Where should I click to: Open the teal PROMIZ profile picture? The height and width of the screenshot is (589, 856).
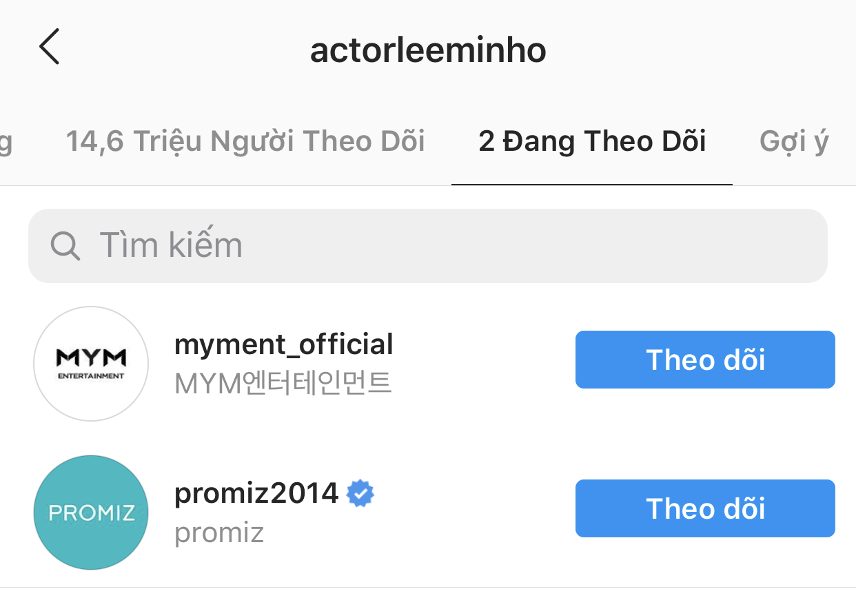click(x=91, y=513)
